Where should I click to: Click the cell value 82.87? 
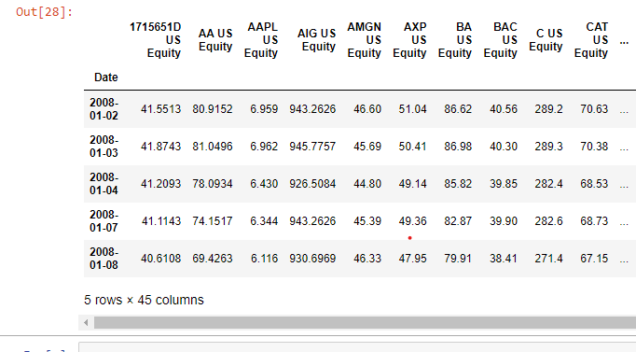point(458,221)
